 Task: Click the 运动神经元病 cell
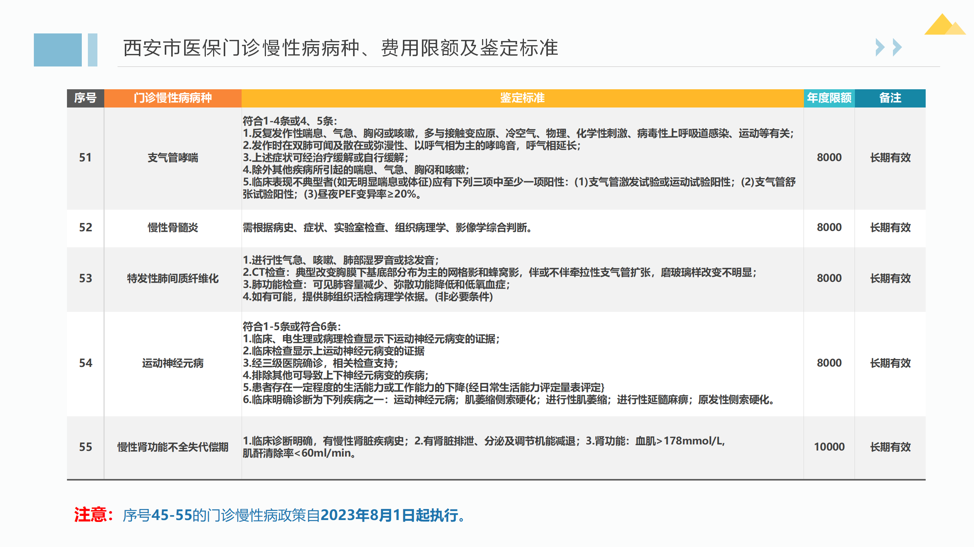173,363
